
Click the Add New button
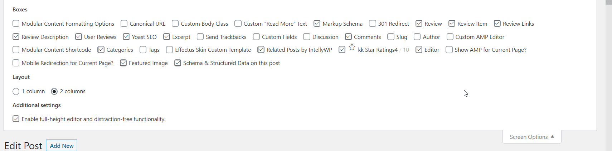pos(62,146)
